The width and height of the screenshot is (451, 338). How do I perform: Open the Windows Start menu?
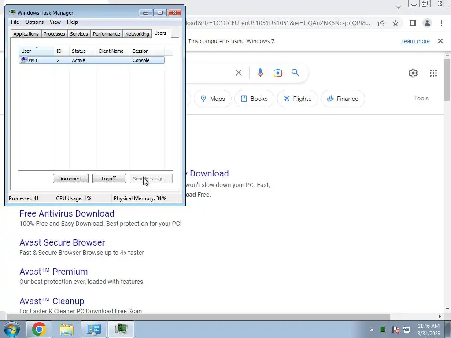click(x=11, y=329)
